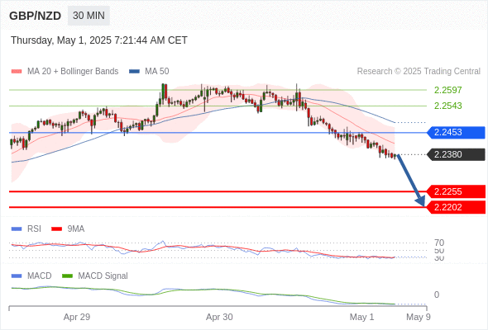Click the May 1 date axis label

[362, 317]
